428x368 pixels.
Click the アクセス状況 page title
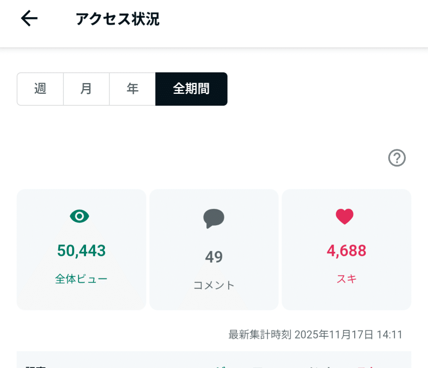click(x=117, y=19)
